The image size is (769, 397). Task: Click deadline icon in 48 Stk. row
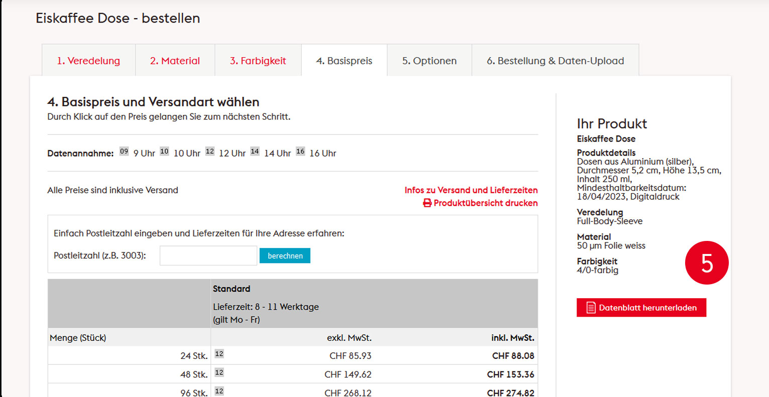[x=219, y=373]
